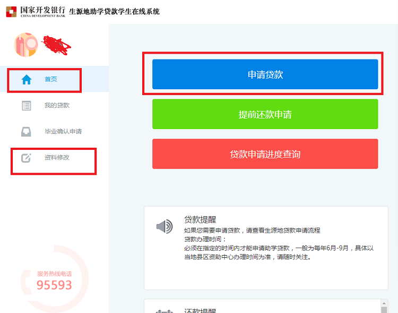Click the inbox tray icon beside 毕业确认申请

click(26, 132)
